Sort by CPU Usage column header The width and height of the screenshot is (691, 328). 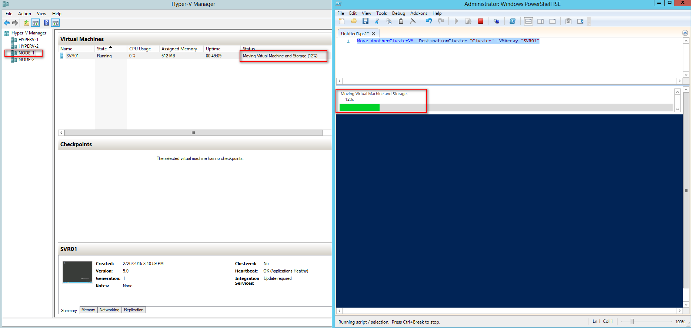coord(143,49)
